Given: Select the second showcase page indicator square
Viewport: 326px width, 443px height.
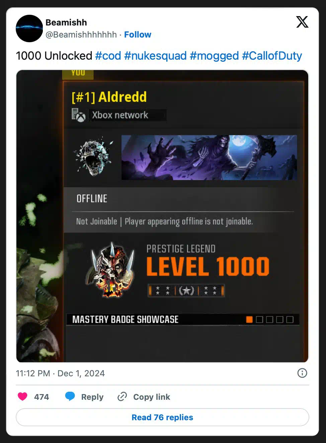Looking at the screenshot, I should point(259,319).
